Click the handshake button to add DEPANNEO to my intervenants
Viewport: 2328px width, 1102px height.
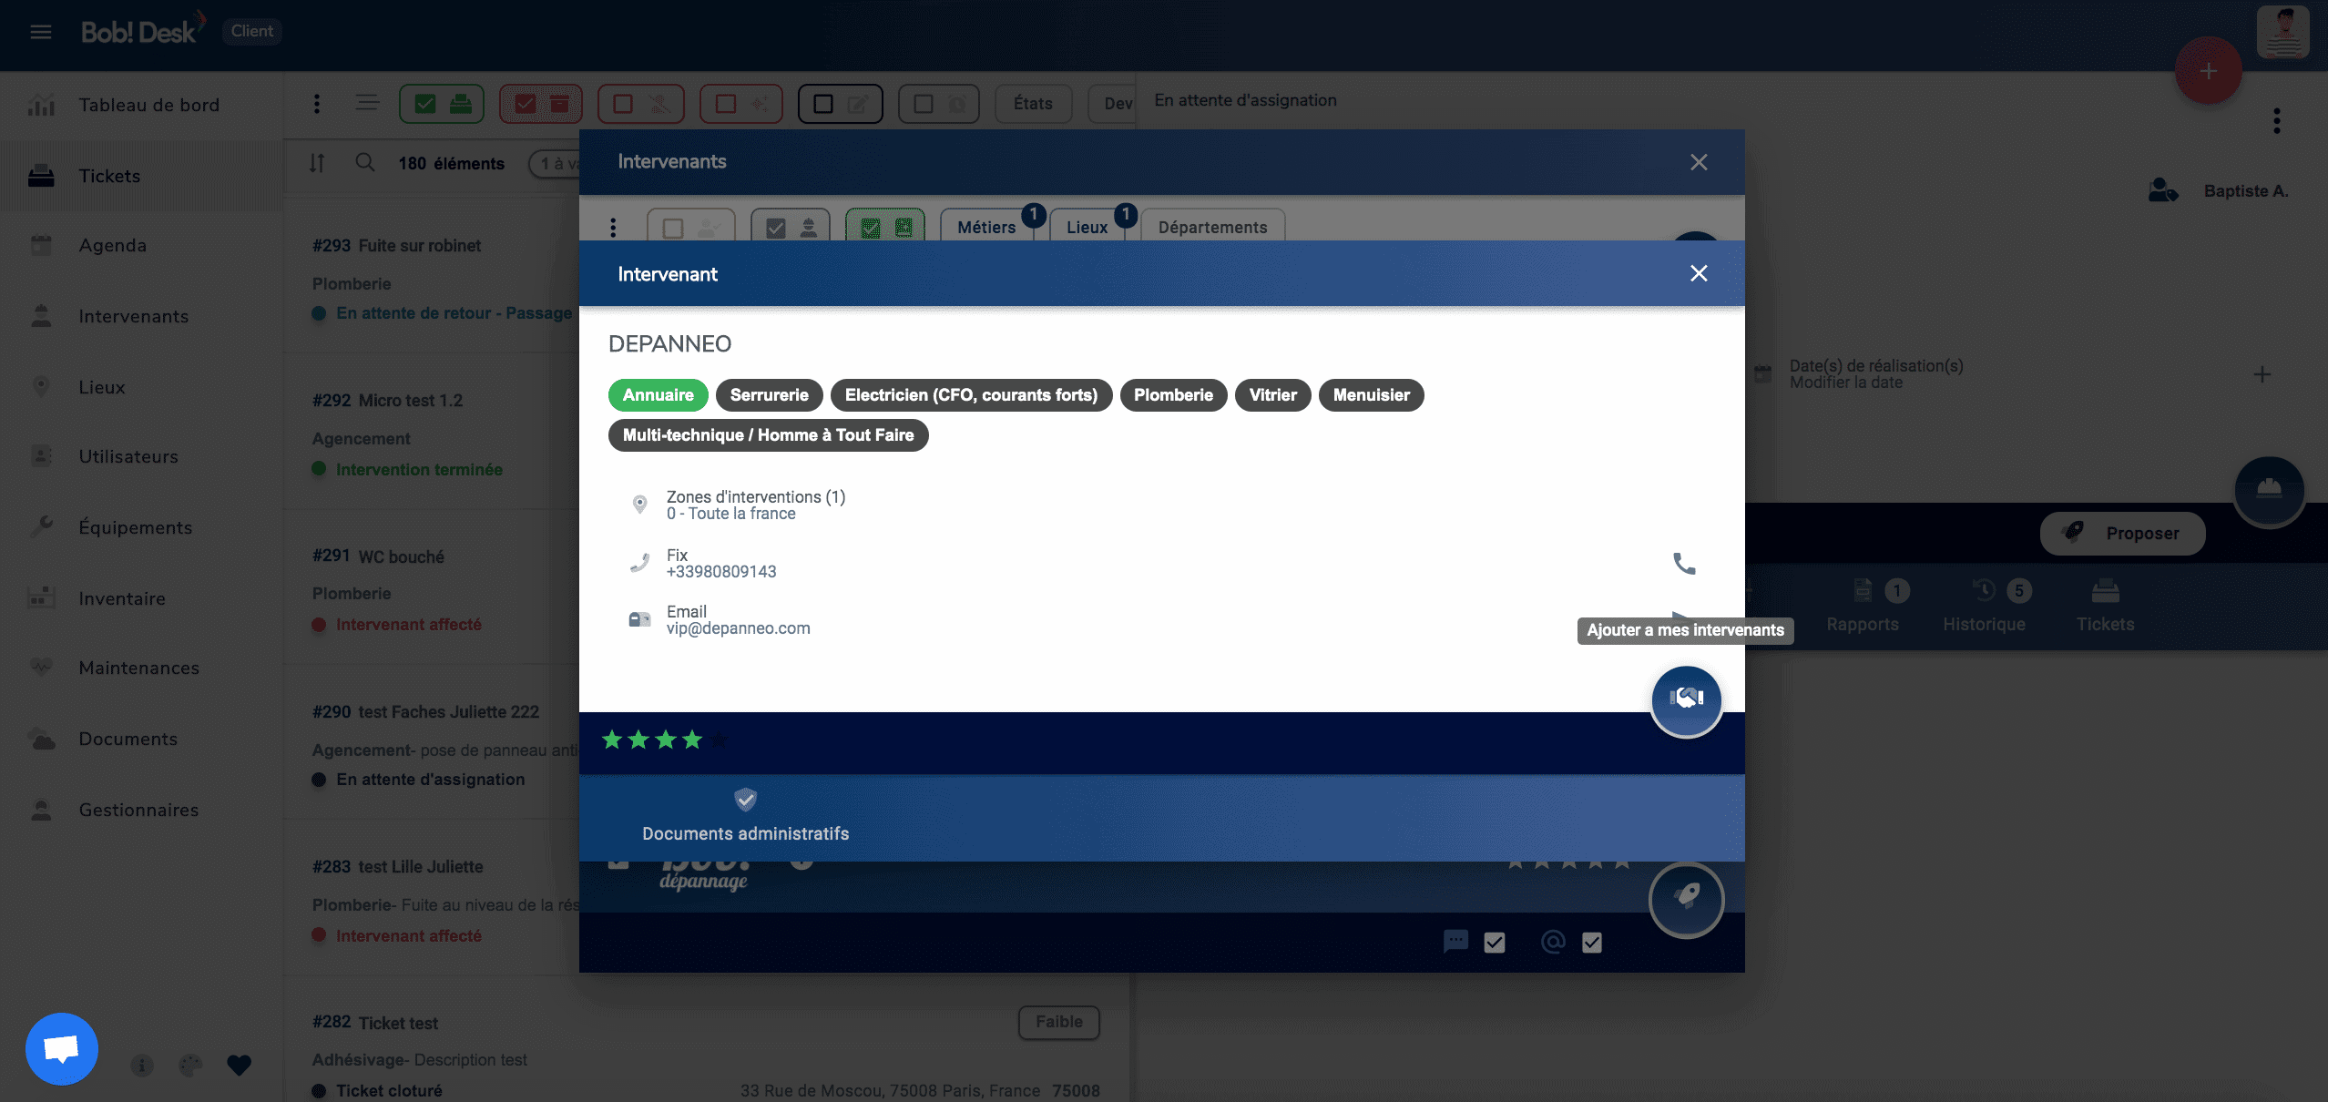[1686, 699]
